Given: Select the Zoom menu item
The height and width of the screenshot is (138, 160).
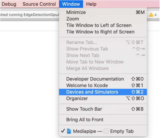Looking at the screenshot, I should [x=72, y=19].
